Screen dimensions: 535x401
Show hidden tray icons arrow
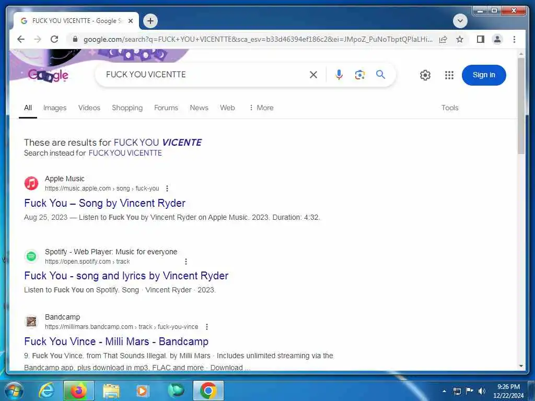point(444,392)
